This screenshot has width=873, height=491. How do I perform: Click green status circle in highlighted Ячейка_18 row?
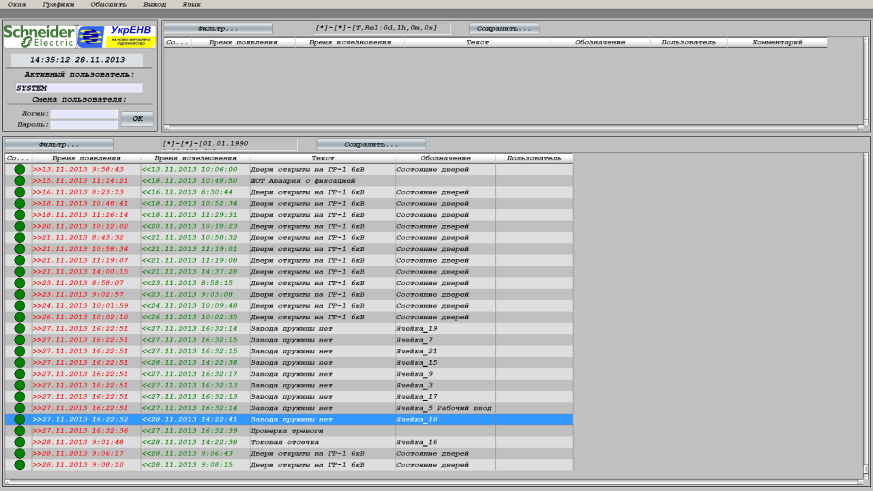pyautogui.click(x=19, y=419)
